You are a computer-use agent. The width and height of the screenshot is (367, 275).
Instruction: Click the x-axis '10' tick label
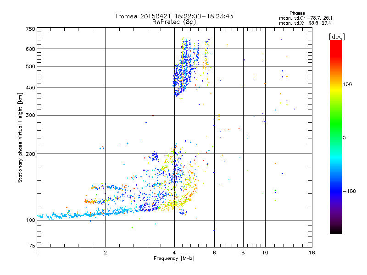tap(265, 253)
